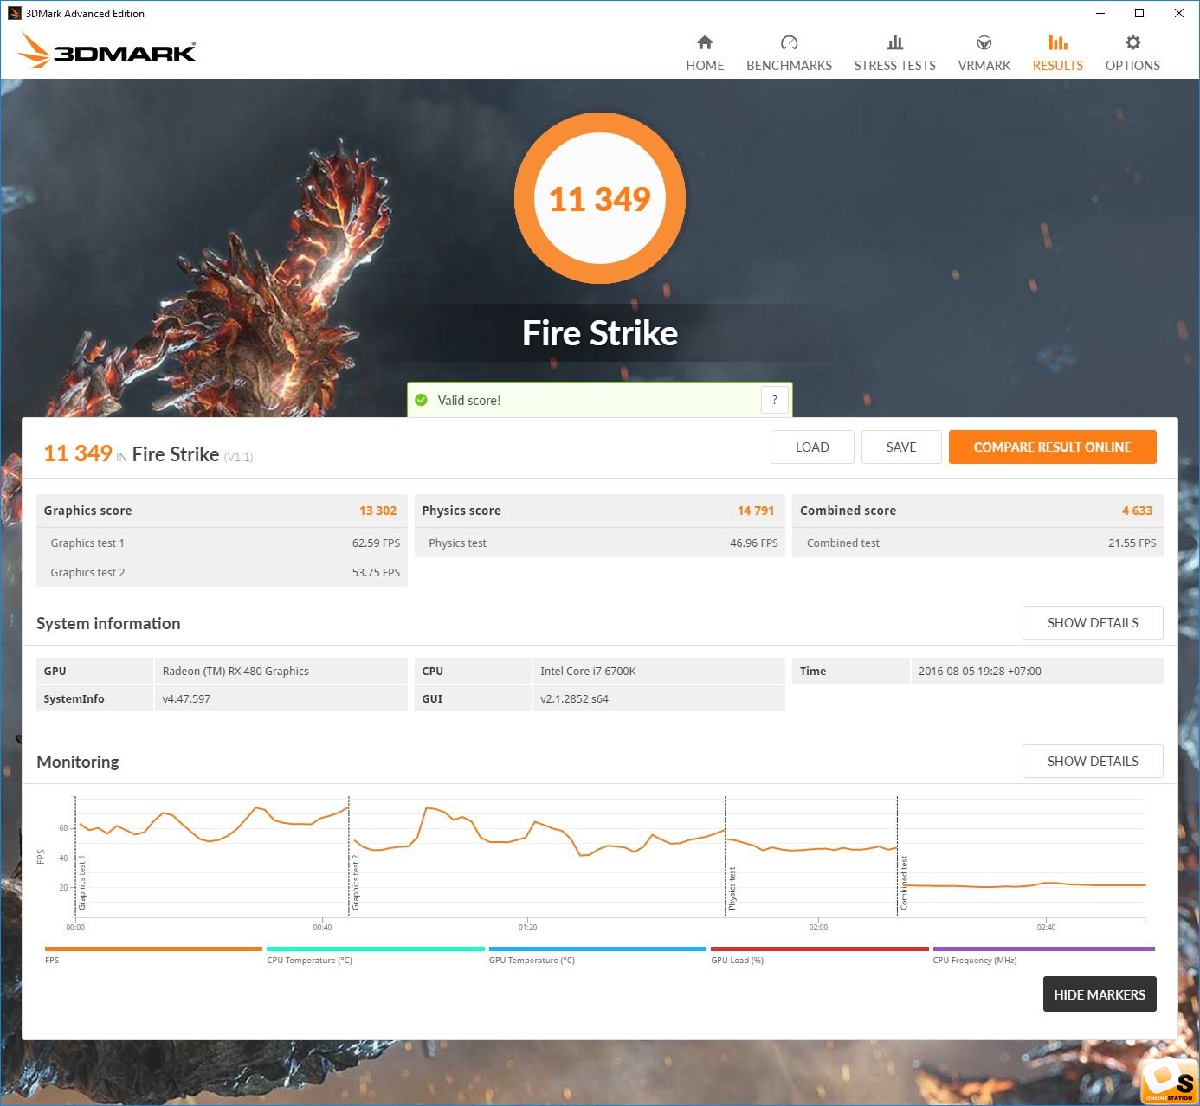1200x1106 pixels.
Task: Click the Results chart icon
Action: pyautogui.click(x=1057, y=42)
